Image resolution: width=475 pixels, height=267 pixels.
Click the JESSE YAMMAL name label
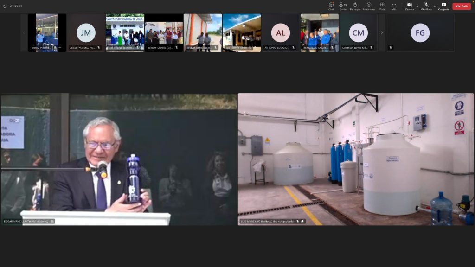(x=83, y=48)
